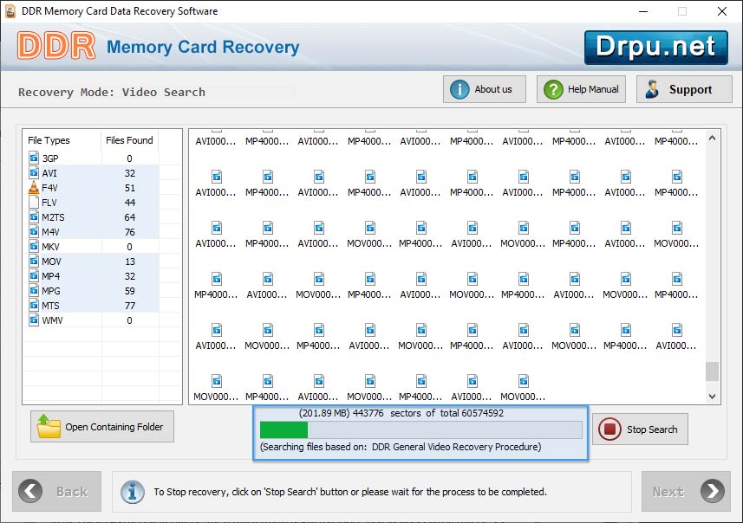The image size is (743, 523).
Task: Select the F4V row label
Action: [49, 188]
